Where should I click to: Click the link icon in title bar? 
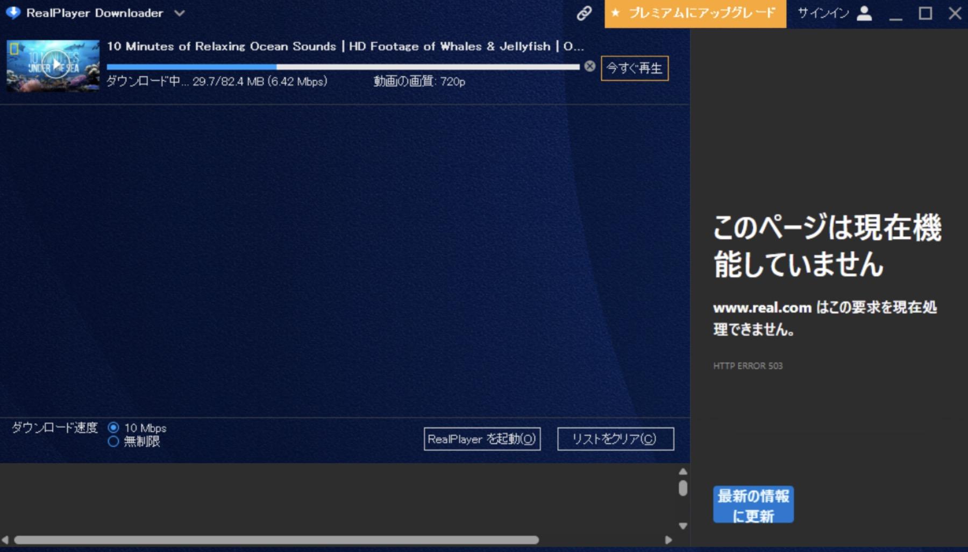584,13
